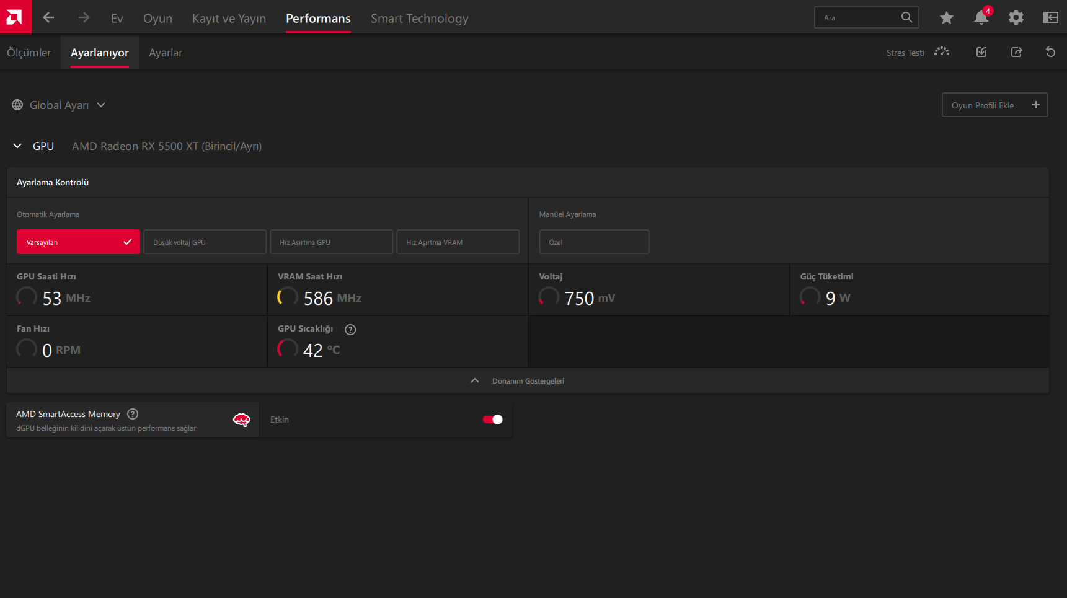Viewport: 1067px width, 598px height.
Task: Select Hız Aşırtma VRAM option
Action: tap(458, 242)
